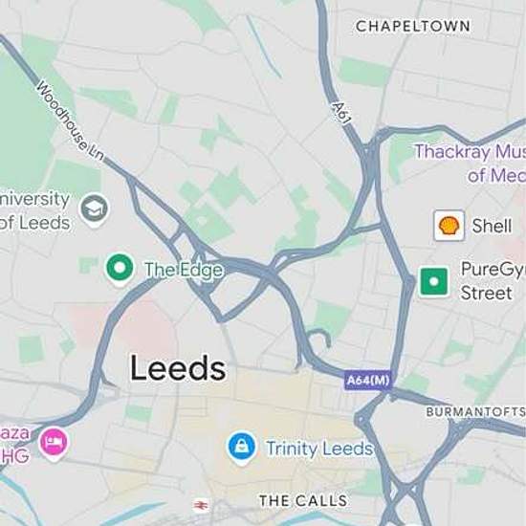Open the Shell petrol station icon
This screenshot has width=526, height=526.
tap(449, 226)
